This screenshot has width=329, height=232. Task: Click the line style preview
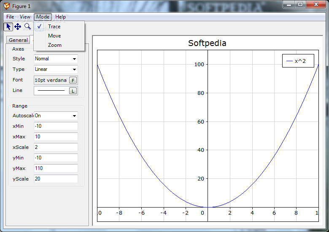click(x=51, y=91)
